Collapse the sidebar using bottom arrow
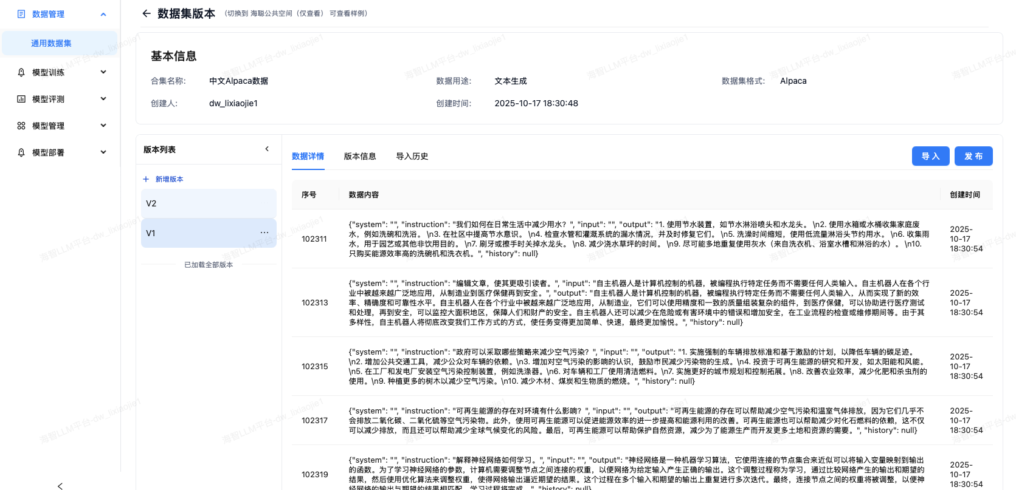1016x490 pixels. (60, 485)
